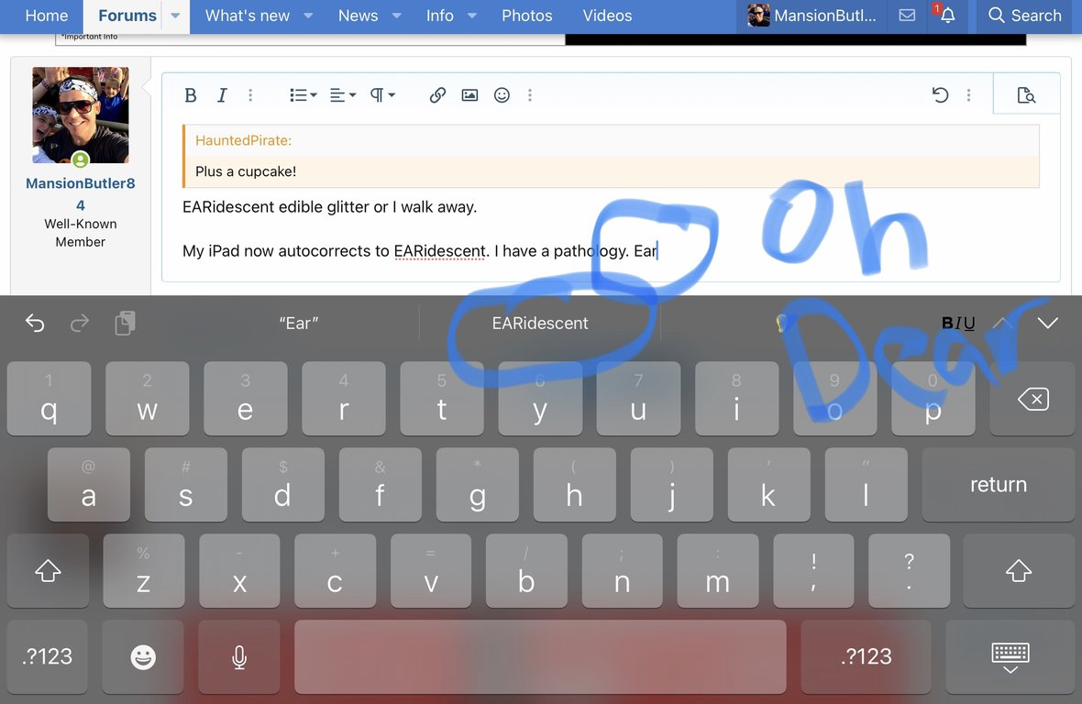Insert a link using chain icon
The height and width of the screenshot is (704, 1082).
pos(437,95)
